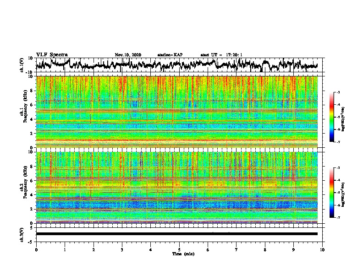Viewport: 363px width, 280px height.
Task: Click the ch.1 spectrogram color scale bar
Action: coord(331,117)
